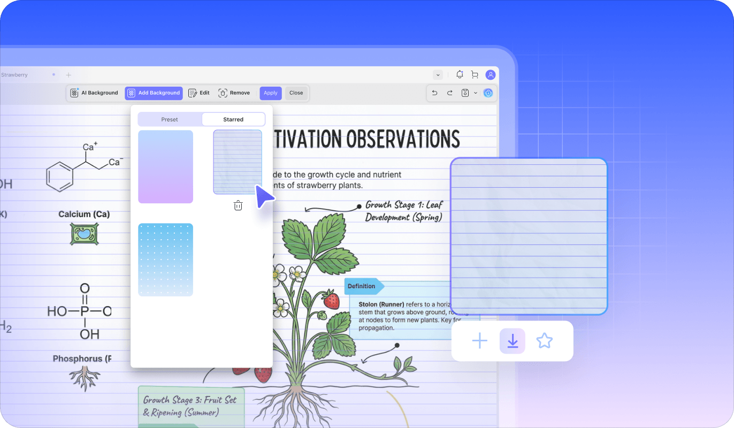Click the dot on the Strawberry tab
Screen dimensions: 734x428
pyautogui.click(x=53, y=75)
